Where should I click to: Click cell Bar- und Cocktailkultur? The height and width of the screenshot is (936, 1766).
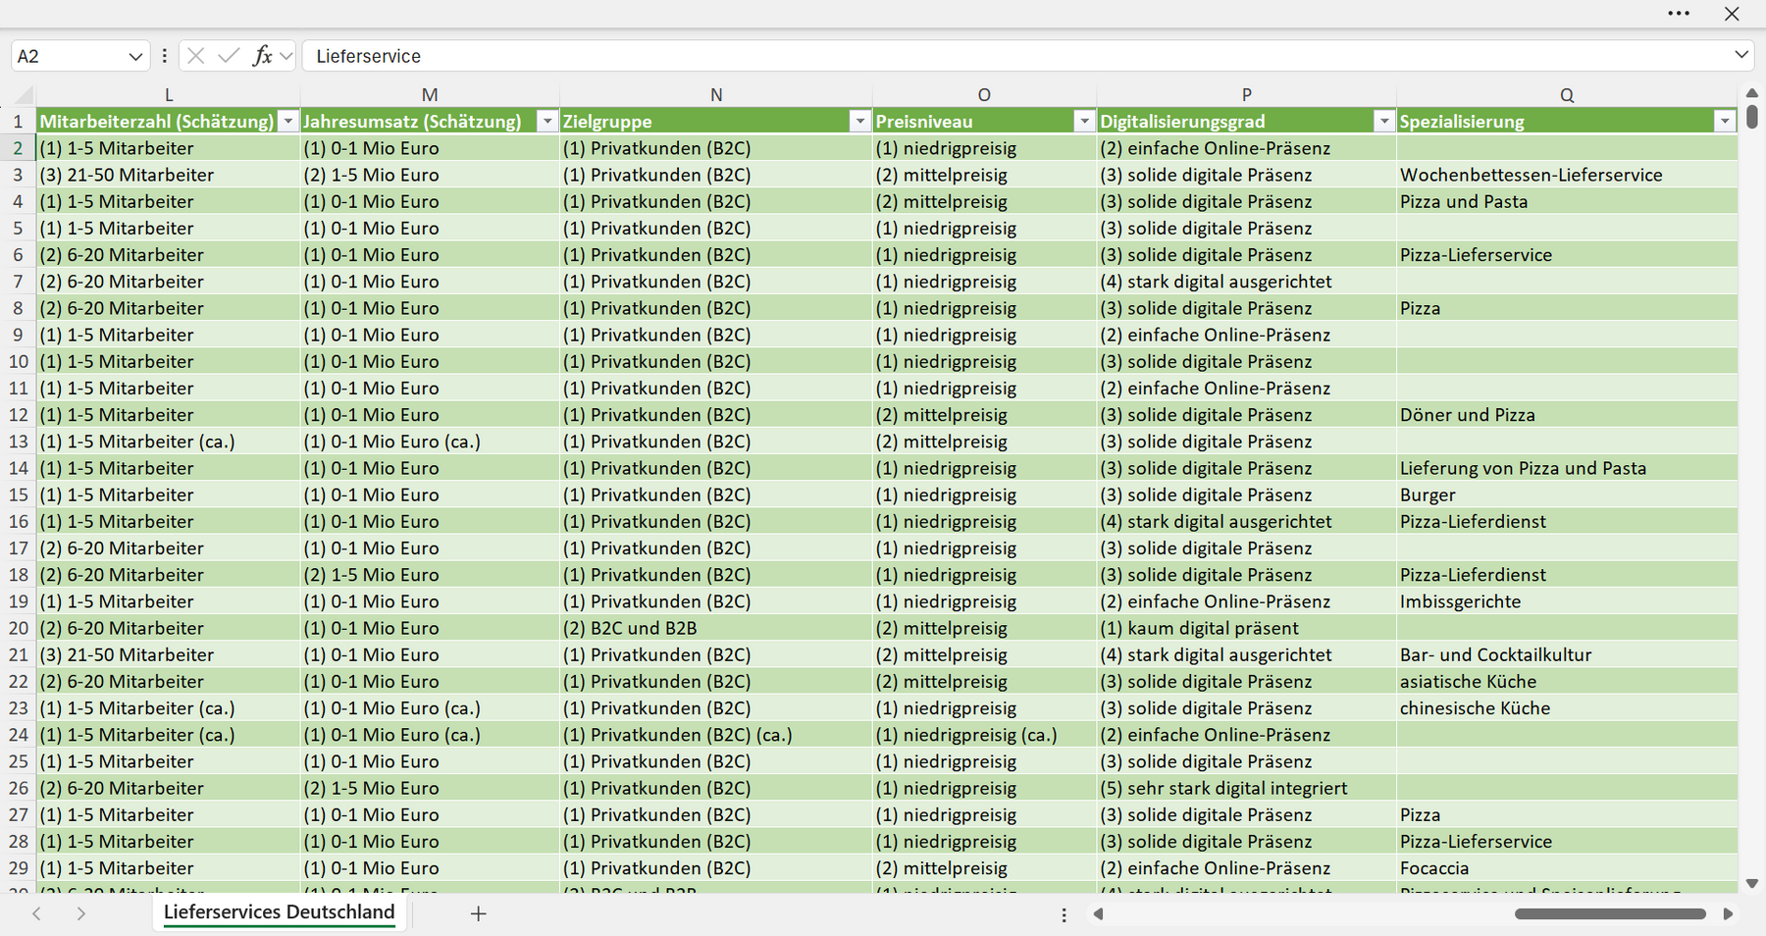tap(1567, 654)
